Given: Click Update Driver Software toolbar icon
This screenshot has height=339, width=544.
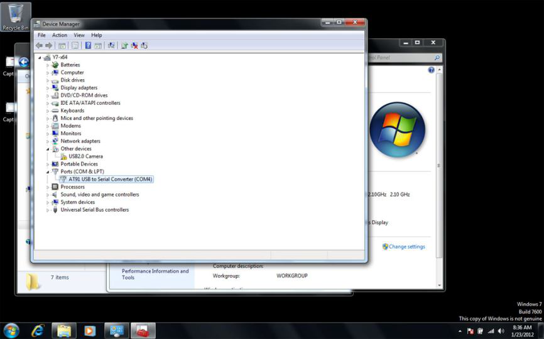Looking at the screenshot, I should pyautogui.click(x=124, y=45).
